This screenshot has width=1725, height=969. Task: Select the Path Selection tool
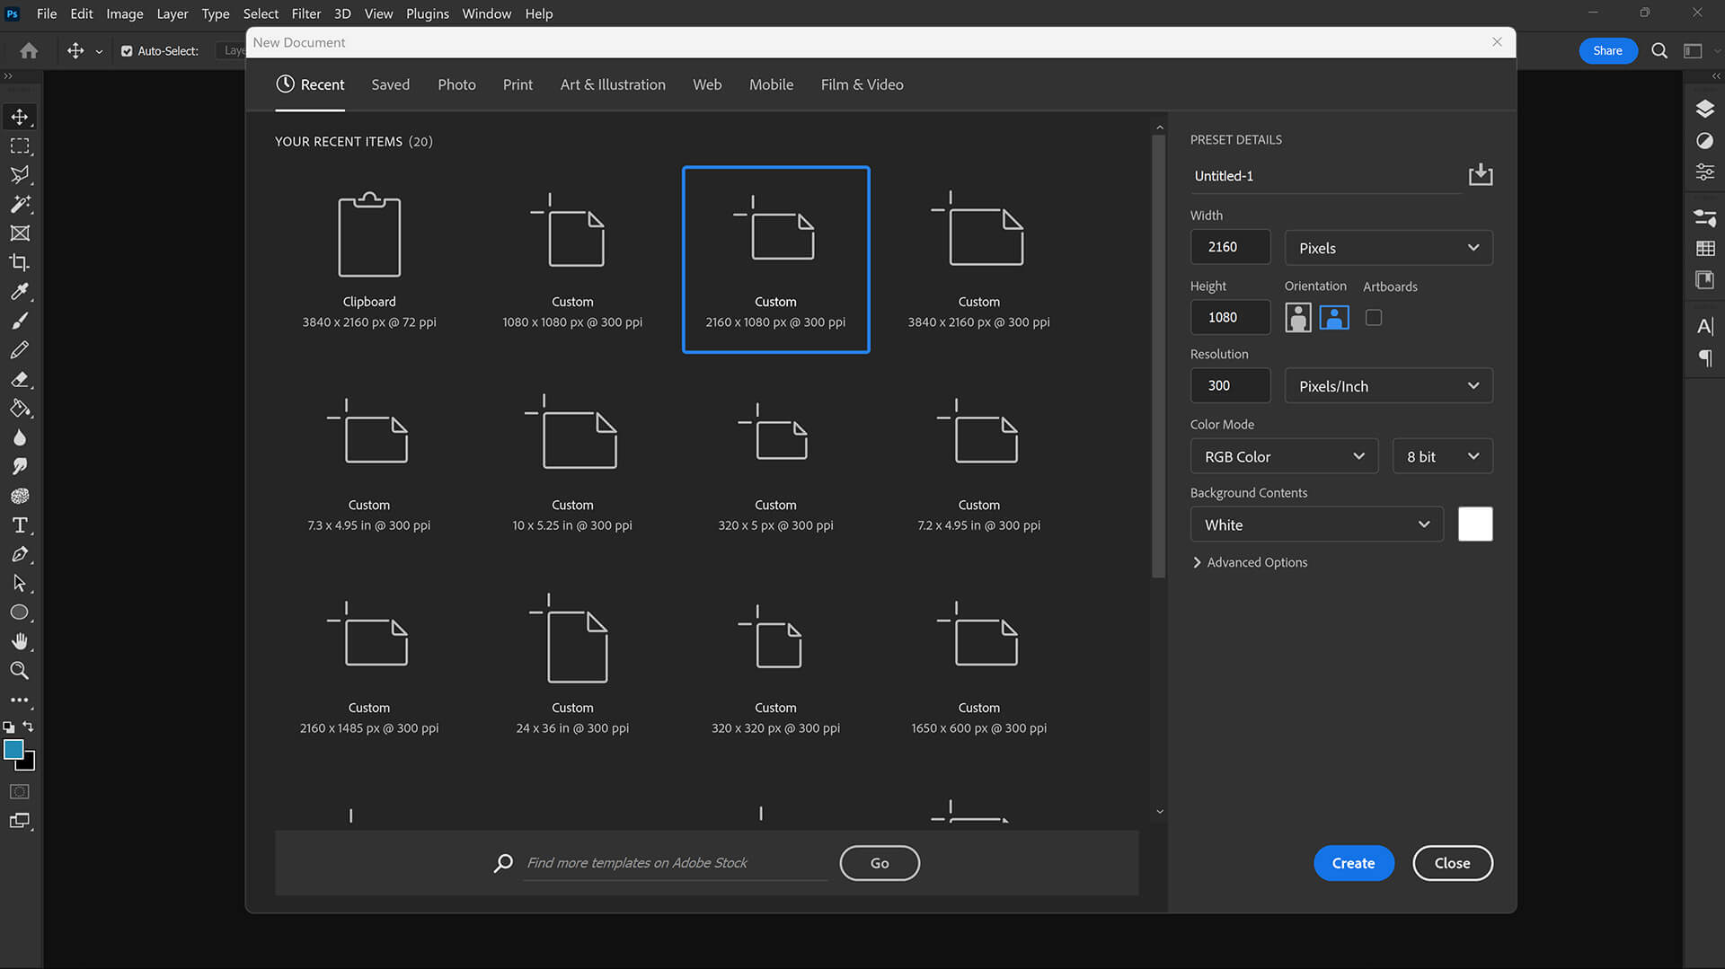20,584
